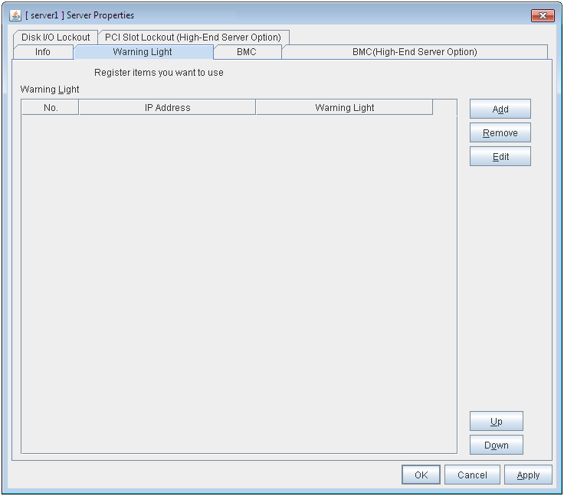
Task: Move item with the Up button
Action: [x=496, y=422]
